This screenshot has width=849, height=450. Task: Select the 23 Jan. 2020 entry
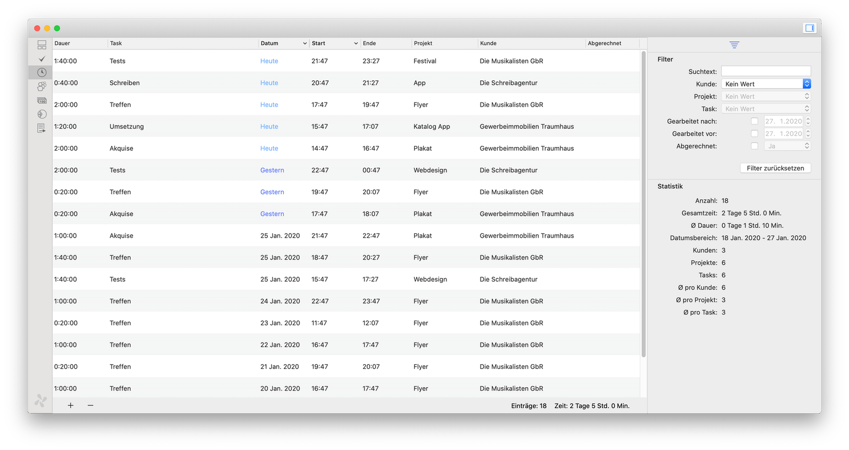point(346,323)
